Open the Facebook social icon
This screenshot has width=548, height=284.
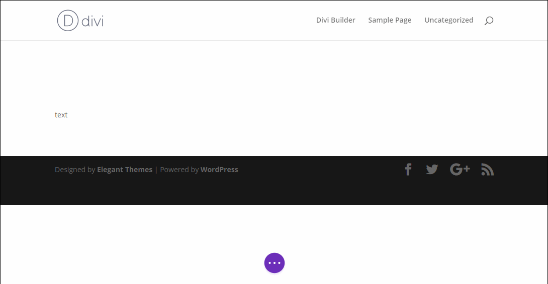pos(408,170)
